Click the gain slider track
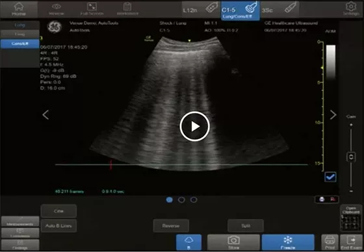 [x=351, y=158]
